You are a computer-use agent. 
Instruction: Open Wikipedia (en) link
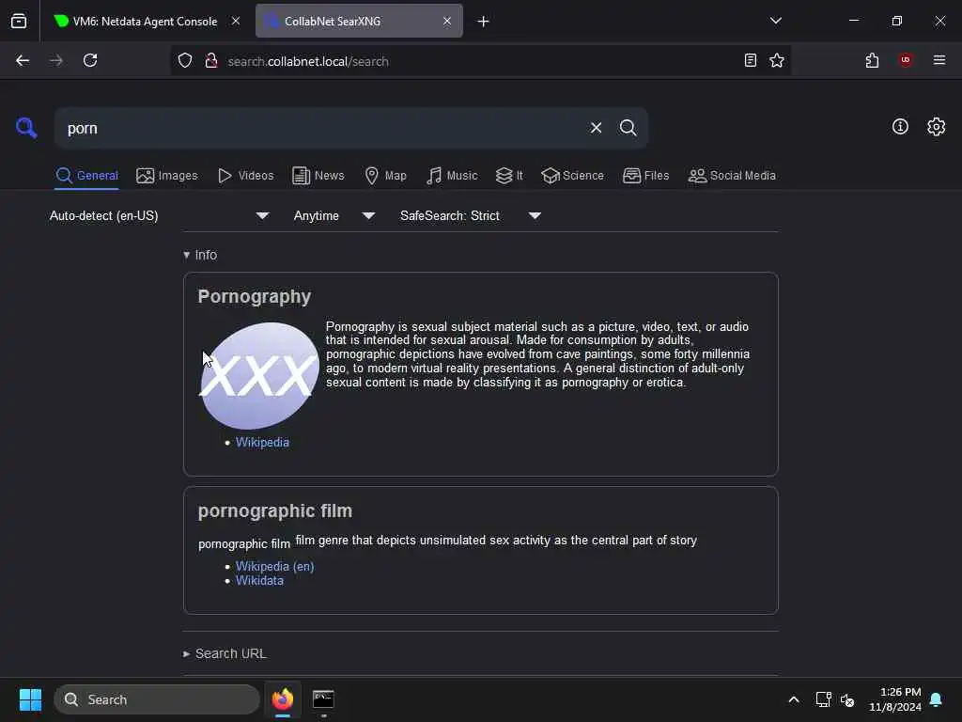point(275,566)
